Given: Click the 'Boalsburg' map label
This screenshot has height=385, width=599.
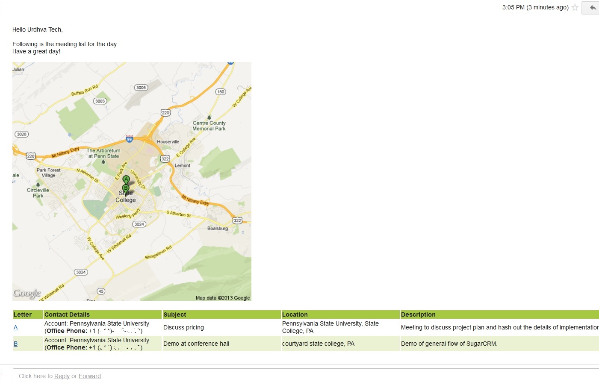Looking at the screenshot, I should [x=218, y=228].
